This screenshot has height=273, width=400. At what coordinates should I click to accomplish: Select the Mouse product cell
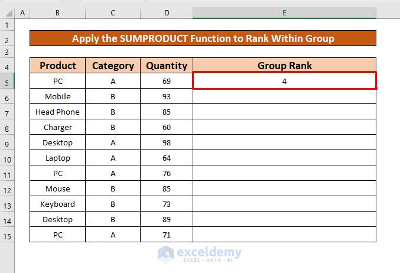tap(58, 188)
